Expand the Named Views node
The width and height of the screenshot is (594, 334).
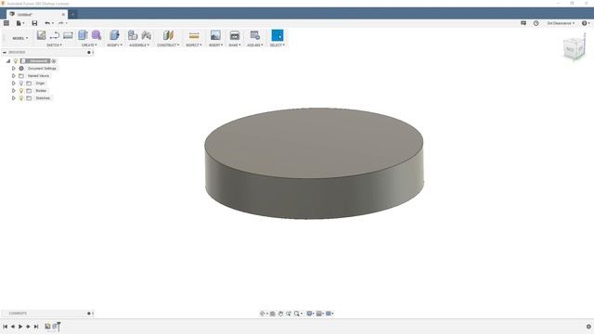coord(14,76)
